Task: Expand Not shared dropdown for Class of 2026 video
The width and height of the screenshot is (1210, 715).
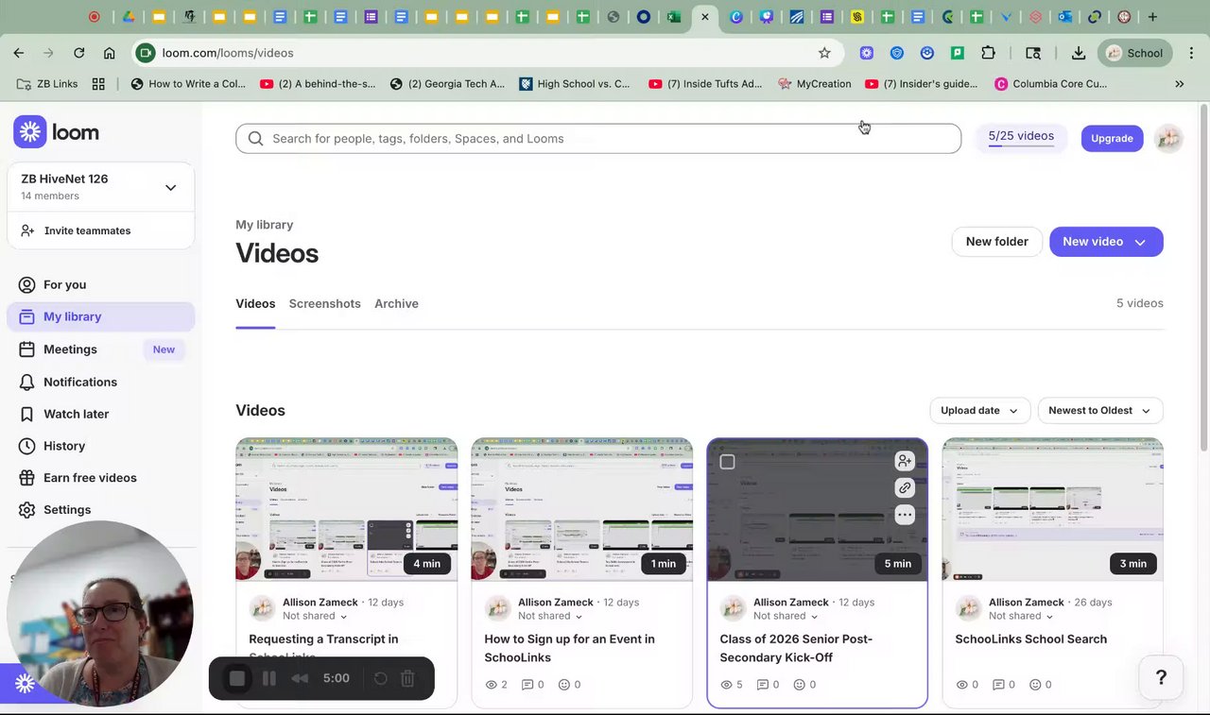Action: click(786, 616)
